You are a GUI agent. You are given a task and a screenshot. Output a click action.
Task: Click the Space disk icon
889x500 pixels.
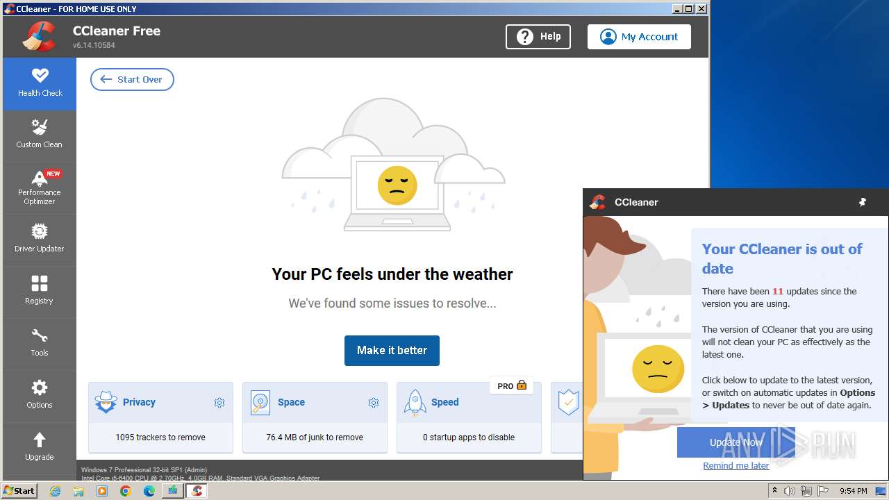(x=260, y=403)
